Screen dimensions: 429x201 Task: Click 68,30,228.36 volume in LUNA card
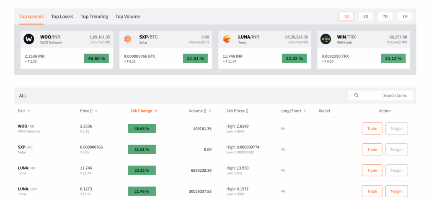297,37
